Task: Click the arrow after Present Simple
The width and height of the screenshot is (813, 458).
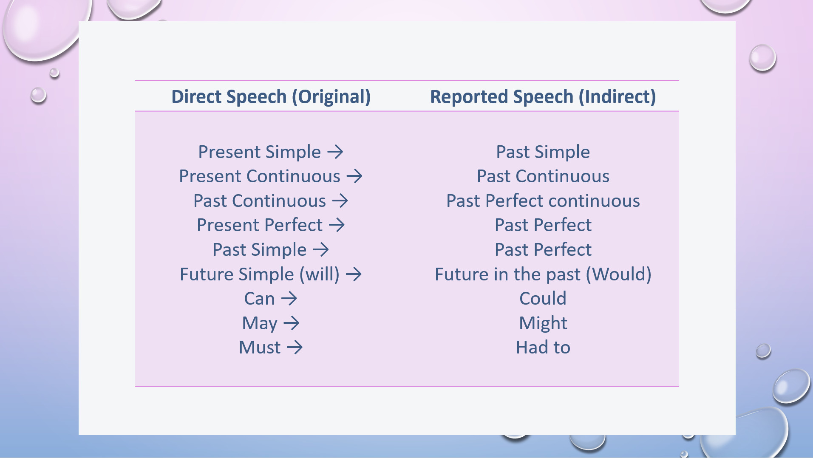Action: point(335,152)
